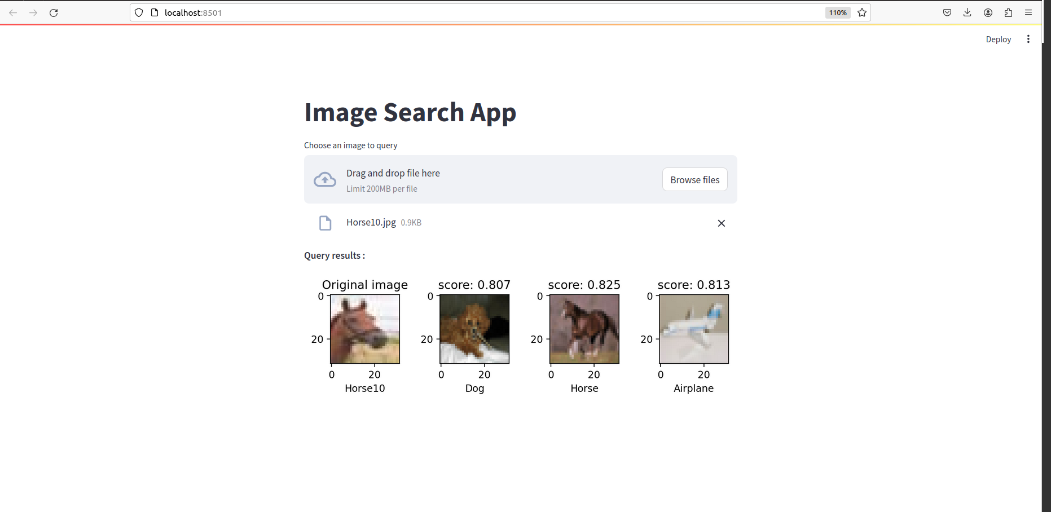Image resolution: width=1051 pixels, height=512 pixels.
Task: Click the Browse files button
Action: [x=695, y=180]
